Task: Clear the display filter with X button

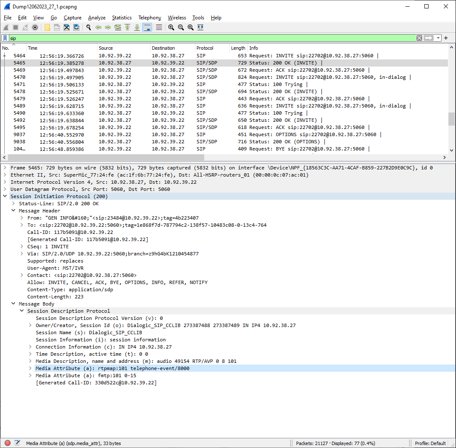Action: pos(419,38)
